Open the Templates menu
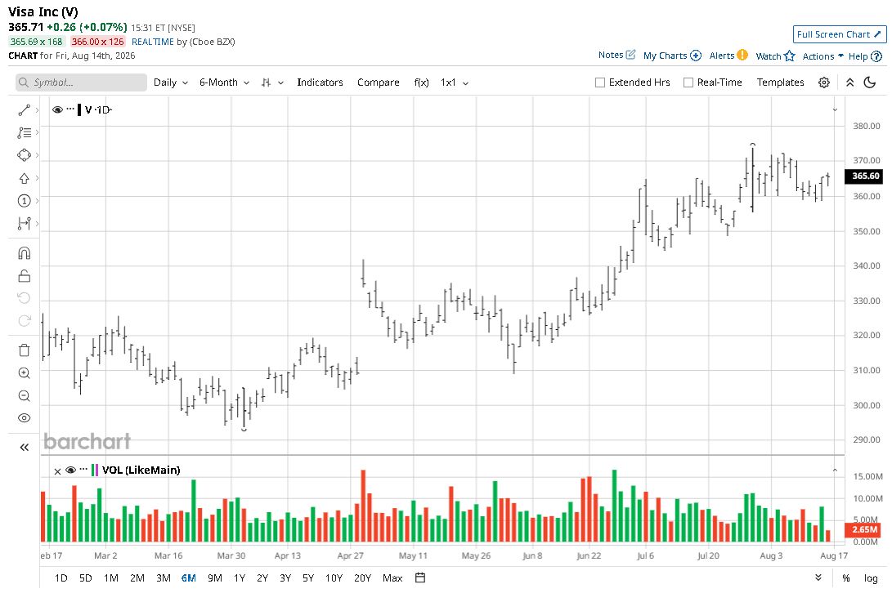 (x=781, y=82)
